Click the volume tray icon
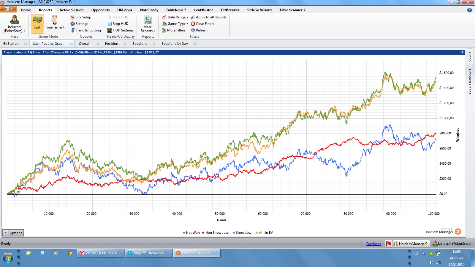475x267 pixels. tap(431, 263)
